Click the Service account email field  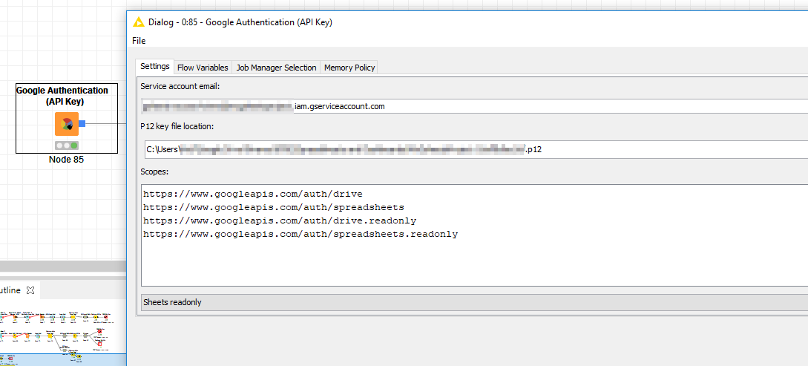[474, 107]
